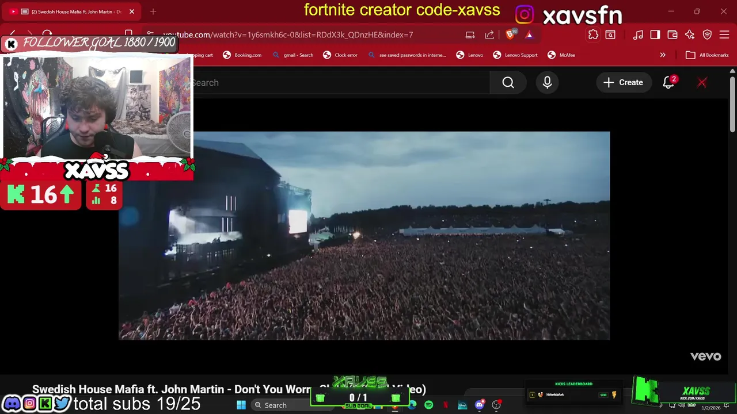Viewport: 737px width, 414px height.
Task: Open Brave VPN shield icon
Action: (x=708, y=35)
